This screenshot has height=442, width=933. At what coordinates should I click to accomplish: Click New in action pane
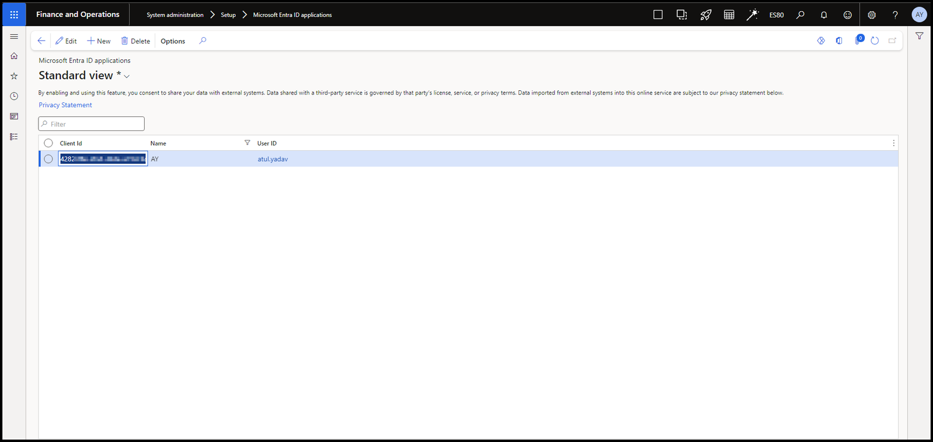[x=99, y=41]
